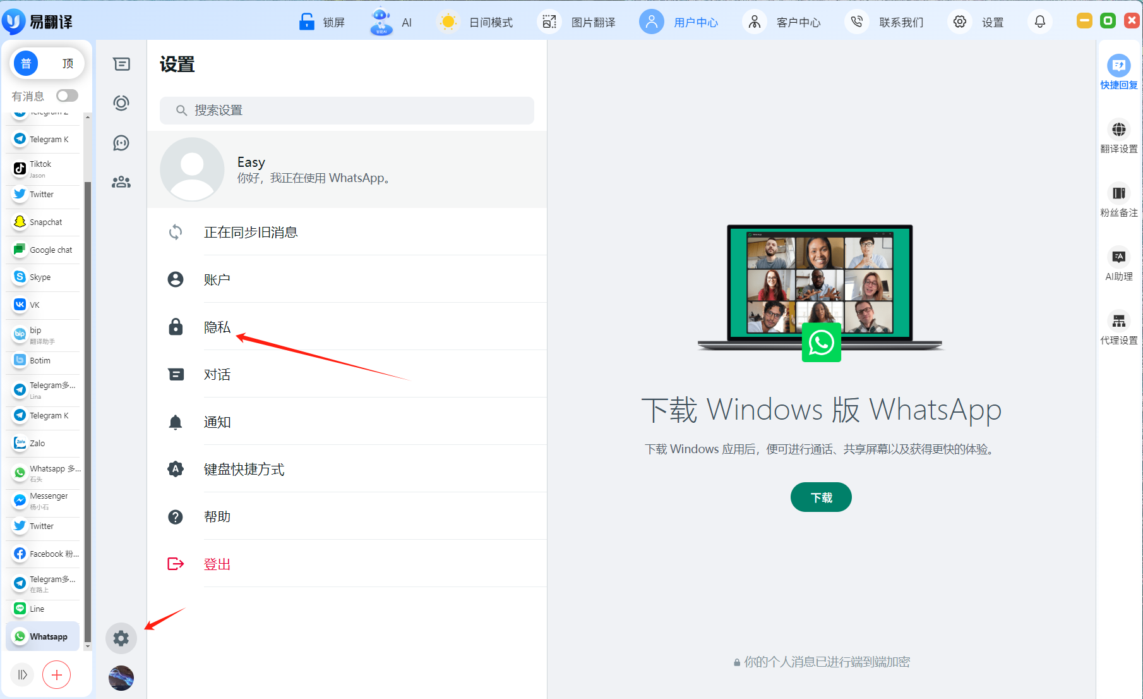Open Telegram K above Tiktok

coord(43,139)
